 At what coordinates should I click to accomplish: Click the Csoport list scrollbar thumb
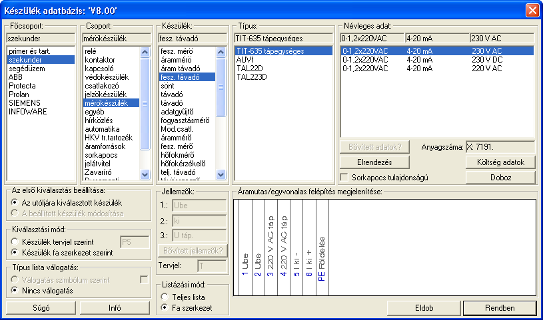point(145,104)
